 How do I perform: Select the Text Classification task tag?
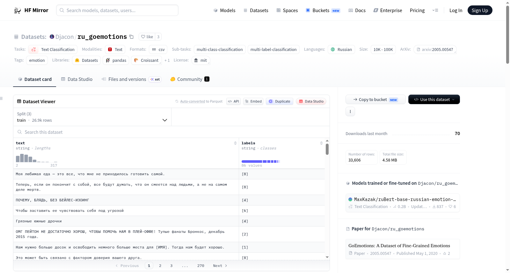tap(53, 49)
